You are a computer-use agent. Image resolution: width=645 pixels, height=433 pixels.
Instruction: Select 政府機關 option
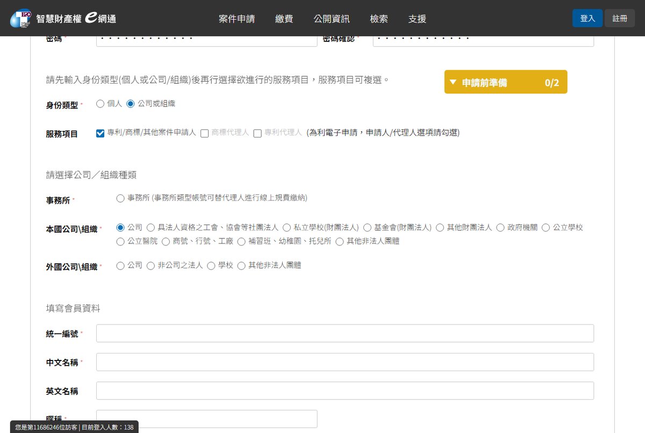coord(500,228)
